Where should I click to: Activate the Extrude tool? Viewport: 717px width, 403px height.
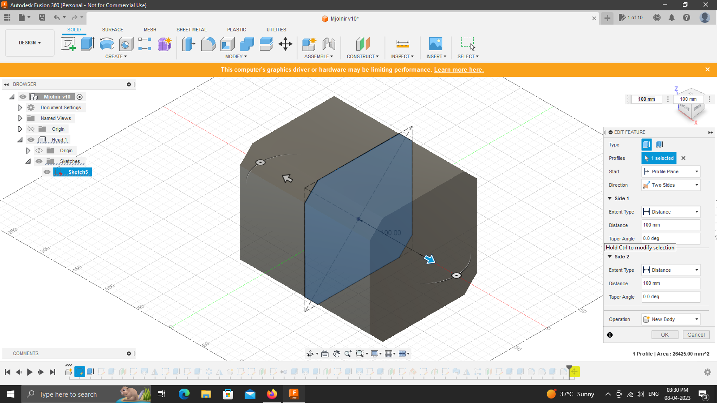tap(86, 43)
